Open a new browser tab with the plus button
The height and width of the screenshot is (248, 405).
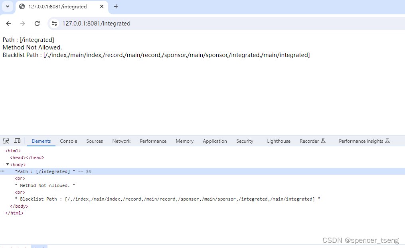click(116, 7)
